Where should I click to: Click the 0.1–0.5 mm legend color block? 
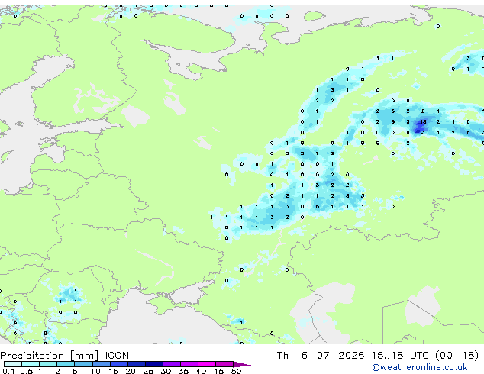(13, 364)
